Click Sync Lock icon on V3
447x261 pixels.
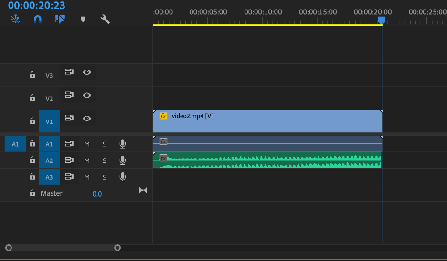tap(69, 71)
